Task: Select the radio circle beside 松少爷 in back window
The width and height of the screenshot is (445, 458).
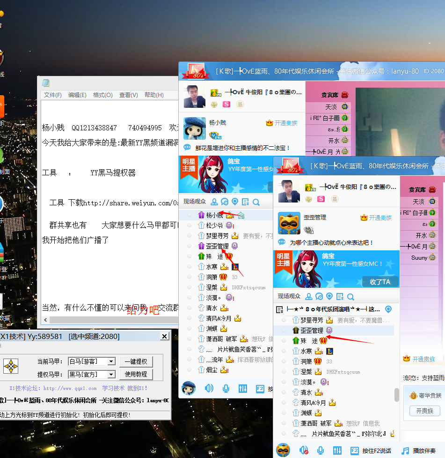Action: pyautogui.click(x=189, y=225)
